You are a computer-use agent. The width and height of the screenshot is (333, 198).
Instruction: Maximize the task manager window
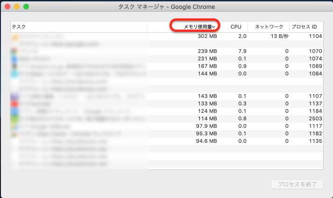tap(26, 7)
